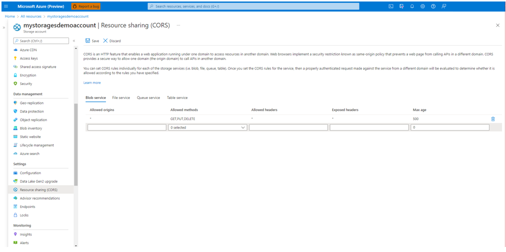Go to Home breadcrumb

9,16
